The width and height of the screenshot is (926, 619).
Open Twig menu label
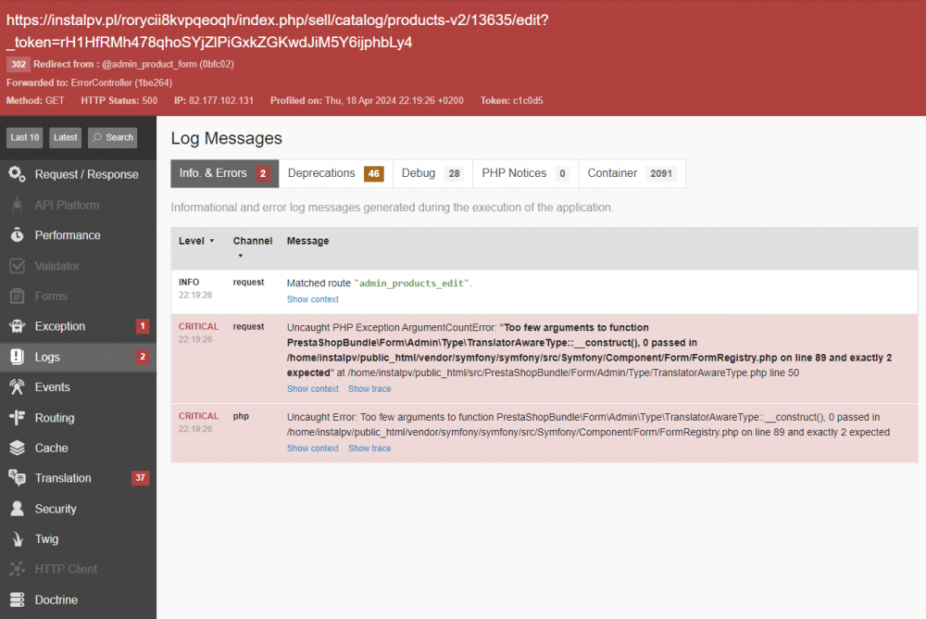click(46, 539)
